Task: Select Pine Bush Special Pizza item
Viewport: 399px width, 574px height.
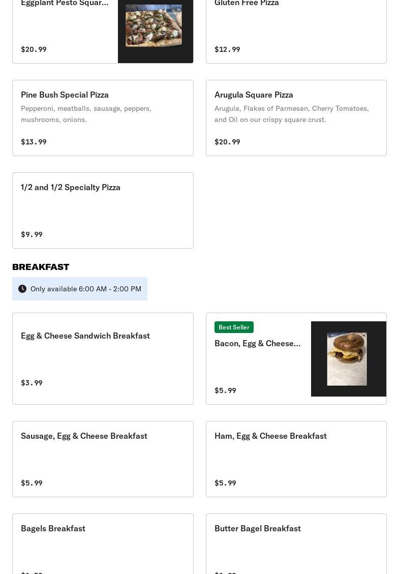Action: 103,118
